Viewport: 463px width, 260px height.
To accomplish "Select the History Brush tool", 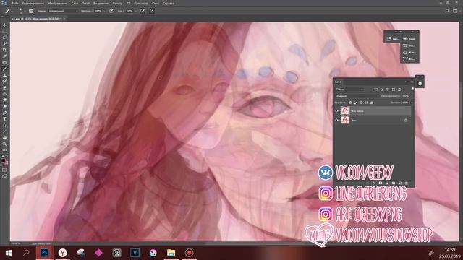I will coord(4,82).
